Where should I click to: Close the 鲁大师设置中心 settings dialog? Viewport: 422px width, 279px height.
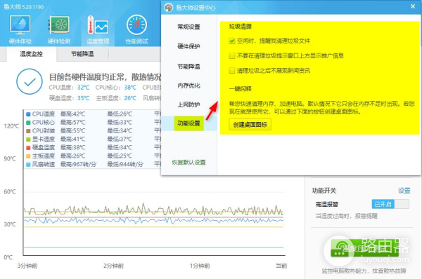[x=413, y=6]
